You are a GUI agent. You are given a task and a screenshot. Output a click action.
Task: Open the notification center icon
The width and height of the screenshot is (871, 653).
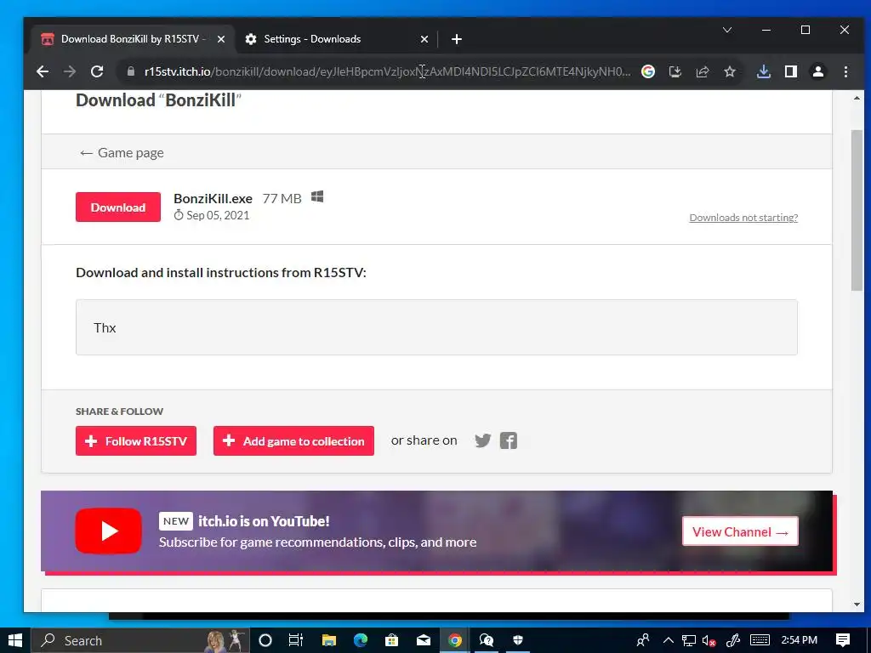843,640
